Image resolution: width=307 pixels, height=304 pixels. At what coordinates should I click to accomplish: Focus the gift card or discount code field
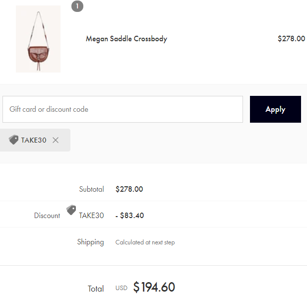pos(123,109)
